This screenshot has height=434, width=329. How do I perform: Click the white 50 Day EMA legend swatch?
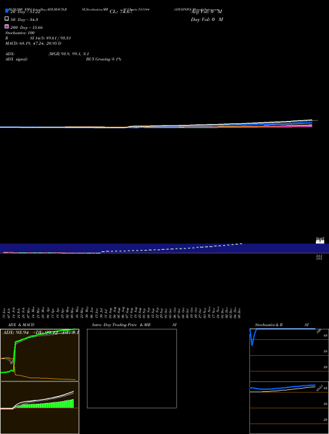7,18
